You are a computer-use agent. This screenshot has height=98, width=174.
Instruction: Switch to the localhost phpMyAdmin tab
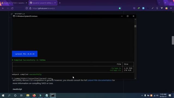(x=14, y=3)
